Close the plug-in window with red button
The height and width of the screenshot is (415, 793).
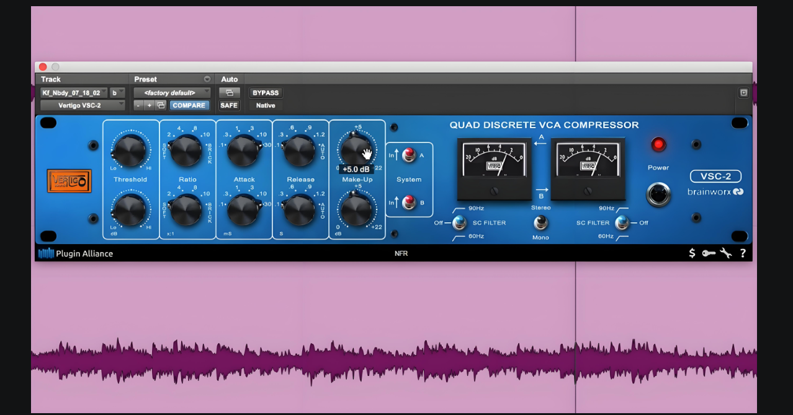click(43, 67)
